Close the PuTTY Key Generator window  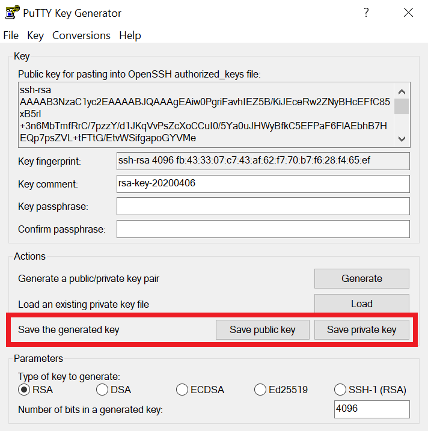pos(408,13)
